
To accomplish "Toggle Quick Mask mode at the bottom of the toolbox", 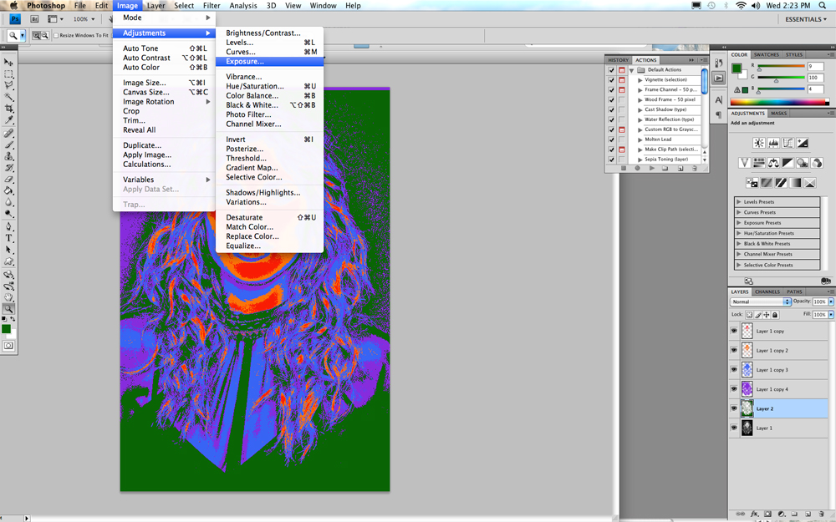I will point(8,346).
